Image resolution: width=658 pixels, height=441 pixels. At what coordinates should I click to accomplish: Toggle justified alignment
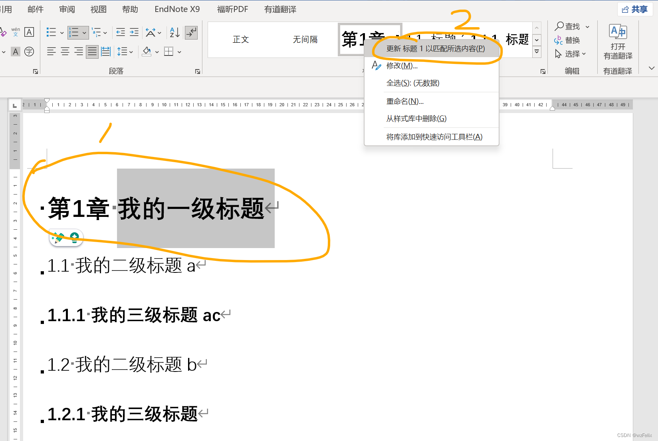pyautogui.click(x=92, y=52)
